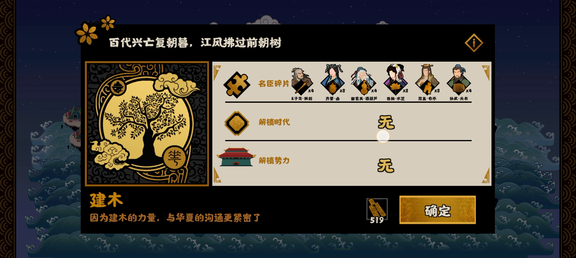Click the golden puzzle piece icon

click(x=236, y=84)
